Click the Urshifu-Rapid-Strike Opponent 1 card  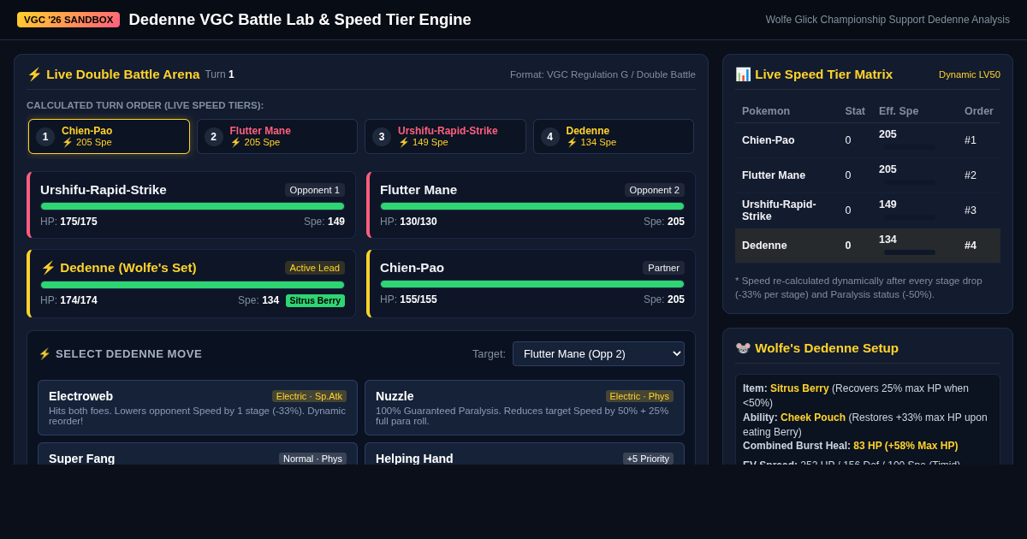191,205
